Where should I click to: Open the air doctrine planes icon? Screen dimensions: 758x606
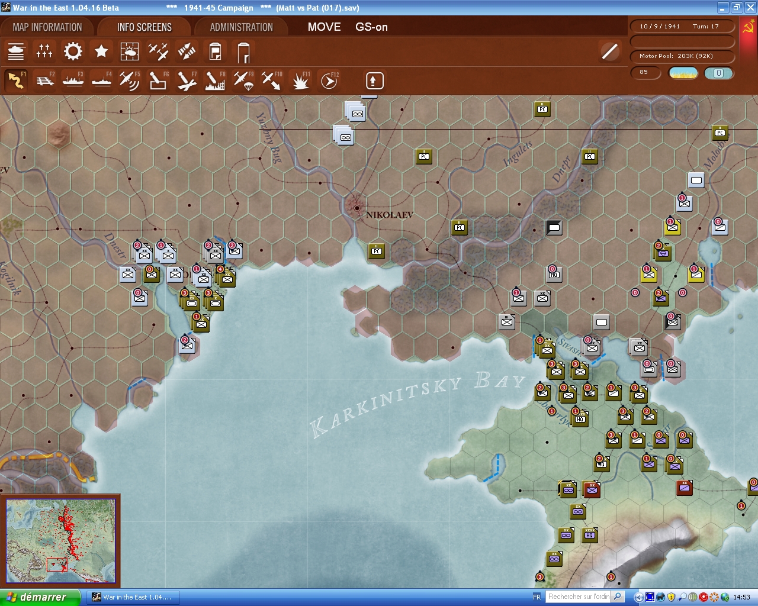pos(158,51)
